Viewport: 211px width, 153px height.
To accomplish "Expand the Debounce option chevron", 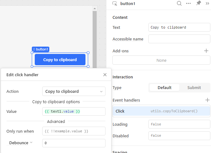I will 31,142.
